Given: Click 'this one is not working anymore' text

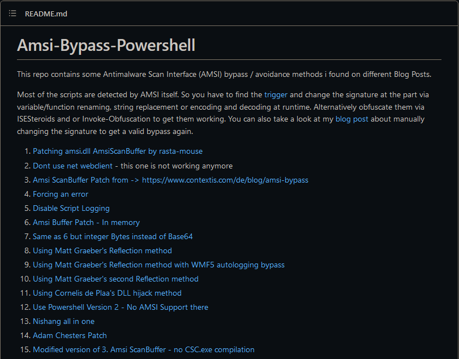Looking at the screenshot, I should pos(177,166).
